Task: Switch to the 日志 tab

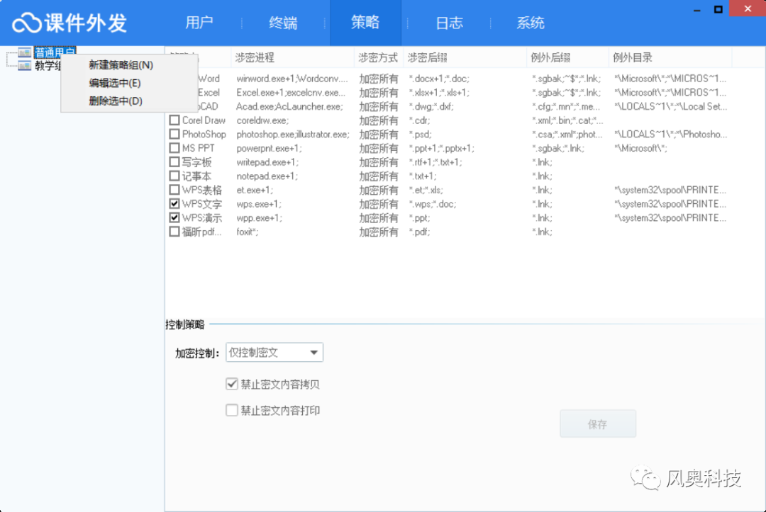Action: coord(448,23)
